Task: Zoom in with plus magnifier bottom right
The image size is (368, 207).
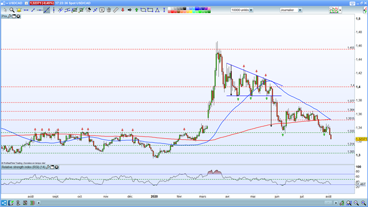Action: point(364,203)
